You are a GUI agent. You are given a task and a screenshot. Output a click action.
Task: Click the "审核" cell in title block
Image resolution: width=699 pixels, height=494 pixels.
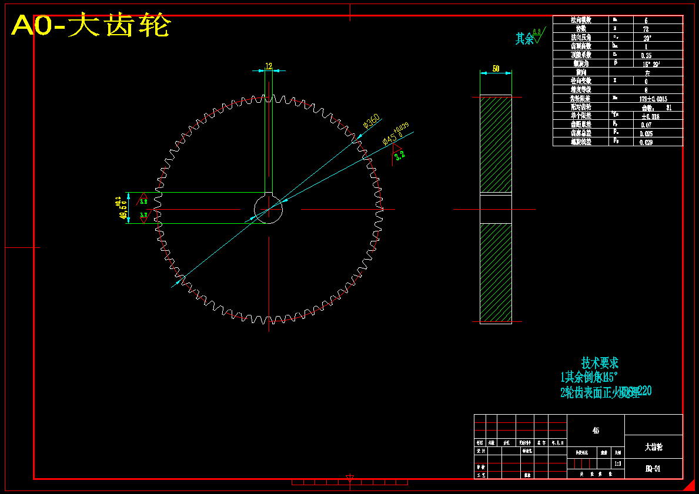pyautogui.click(x=480, y=467)
